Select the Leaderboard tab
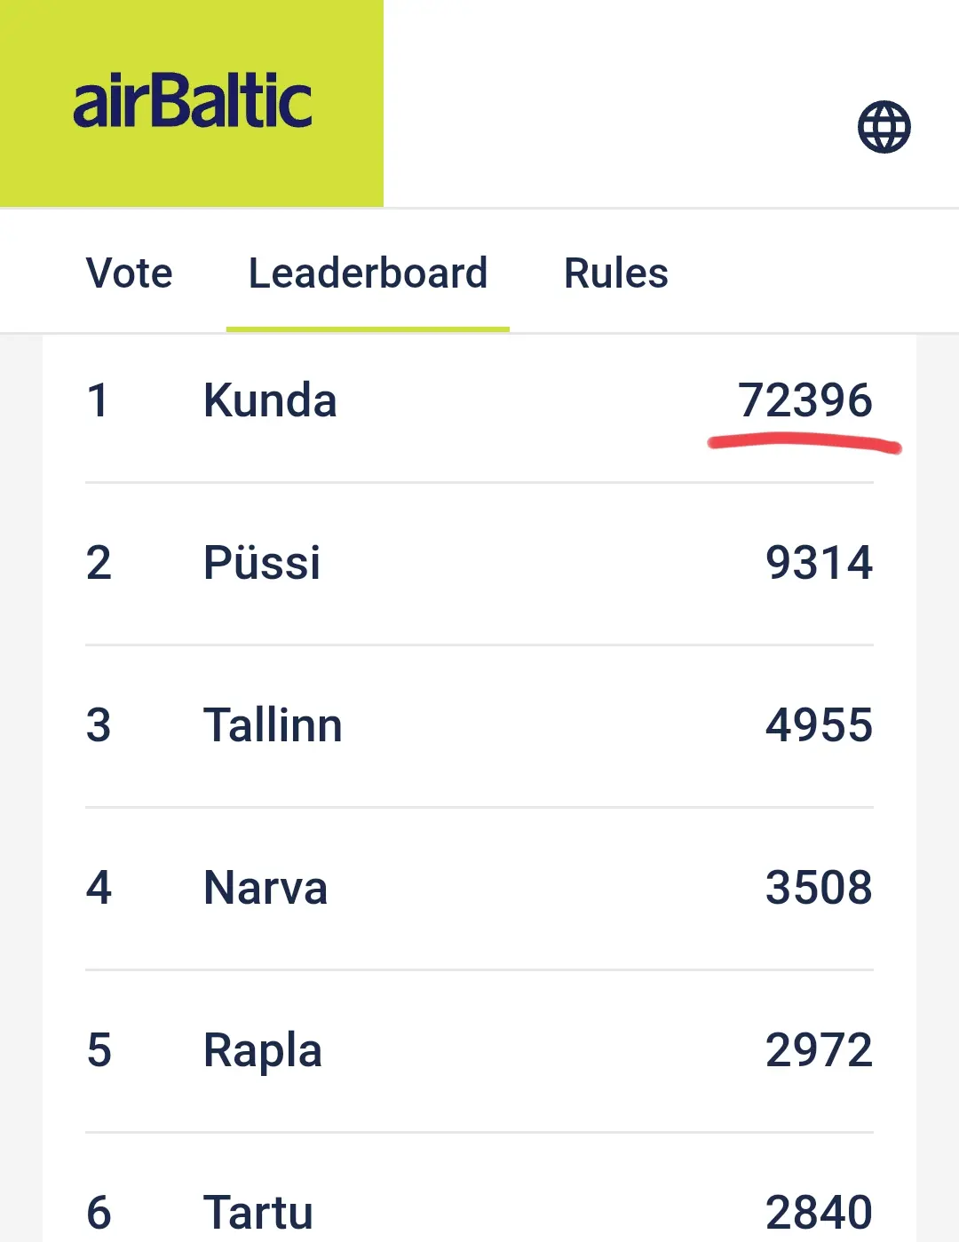959x1242 pixels. (x=368, y=273)
